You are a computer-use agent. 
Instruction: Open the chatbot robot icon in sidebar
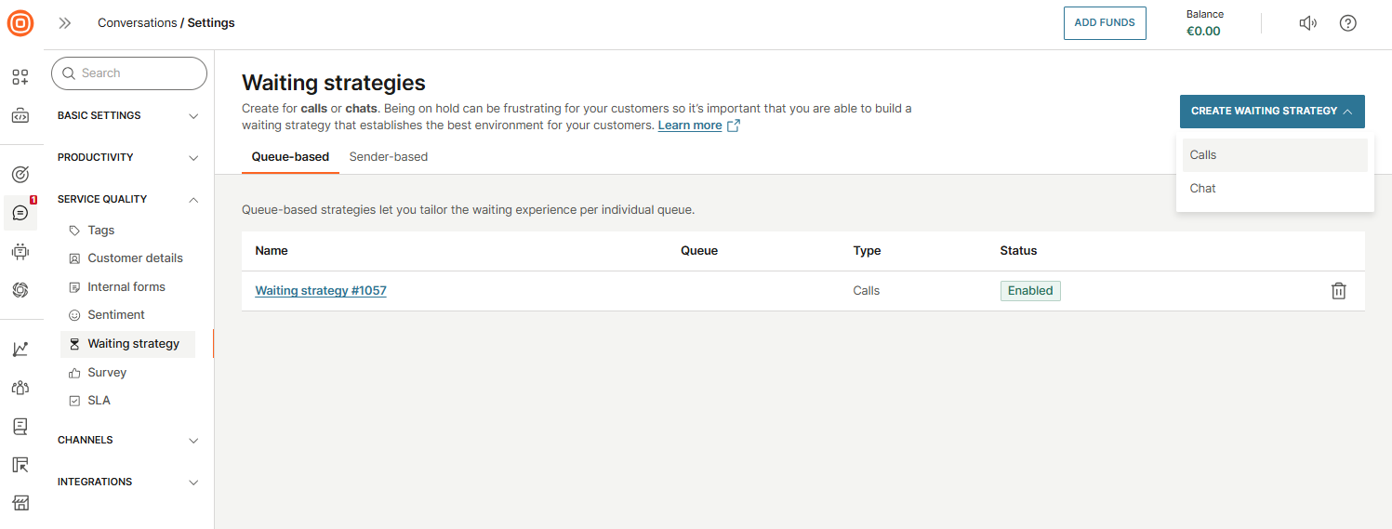pos(20,251)
